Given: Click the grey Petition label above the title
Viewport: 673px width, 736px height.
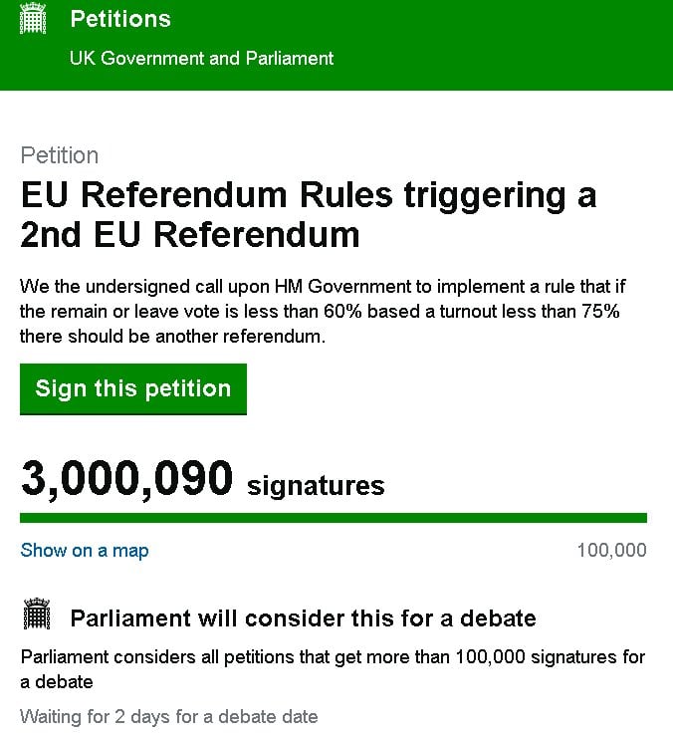Looking at the screenshot, I should pyautogui.click(x=60, y=155).
